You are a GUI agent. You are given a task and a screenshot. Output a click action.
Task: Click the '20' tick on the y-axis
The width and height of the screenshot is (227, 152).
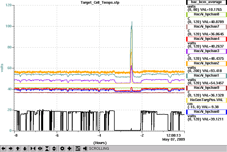click(10, 110)
